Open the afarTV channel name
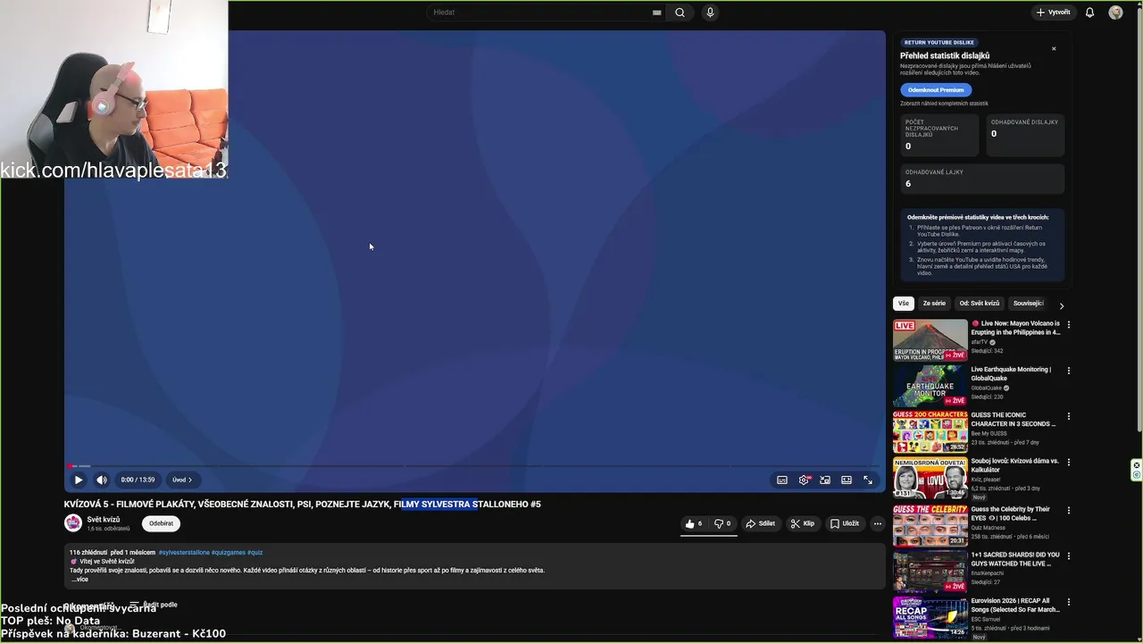The height and width of the screenshot is (643, 1143). pyautogui.click(x=980, y=342)
